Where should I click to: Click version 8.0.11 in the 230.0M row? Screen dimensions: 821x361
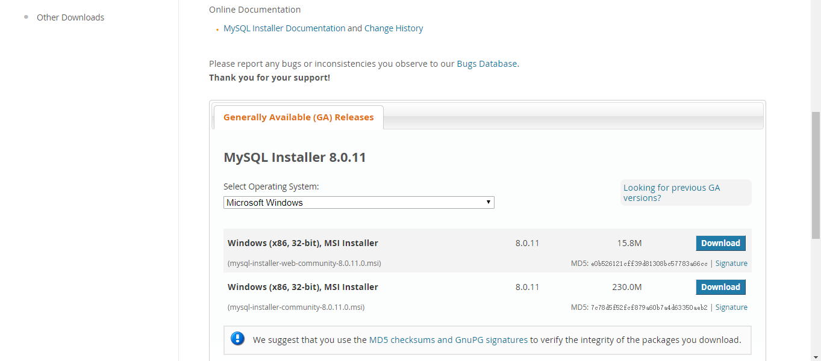point(527,287)
